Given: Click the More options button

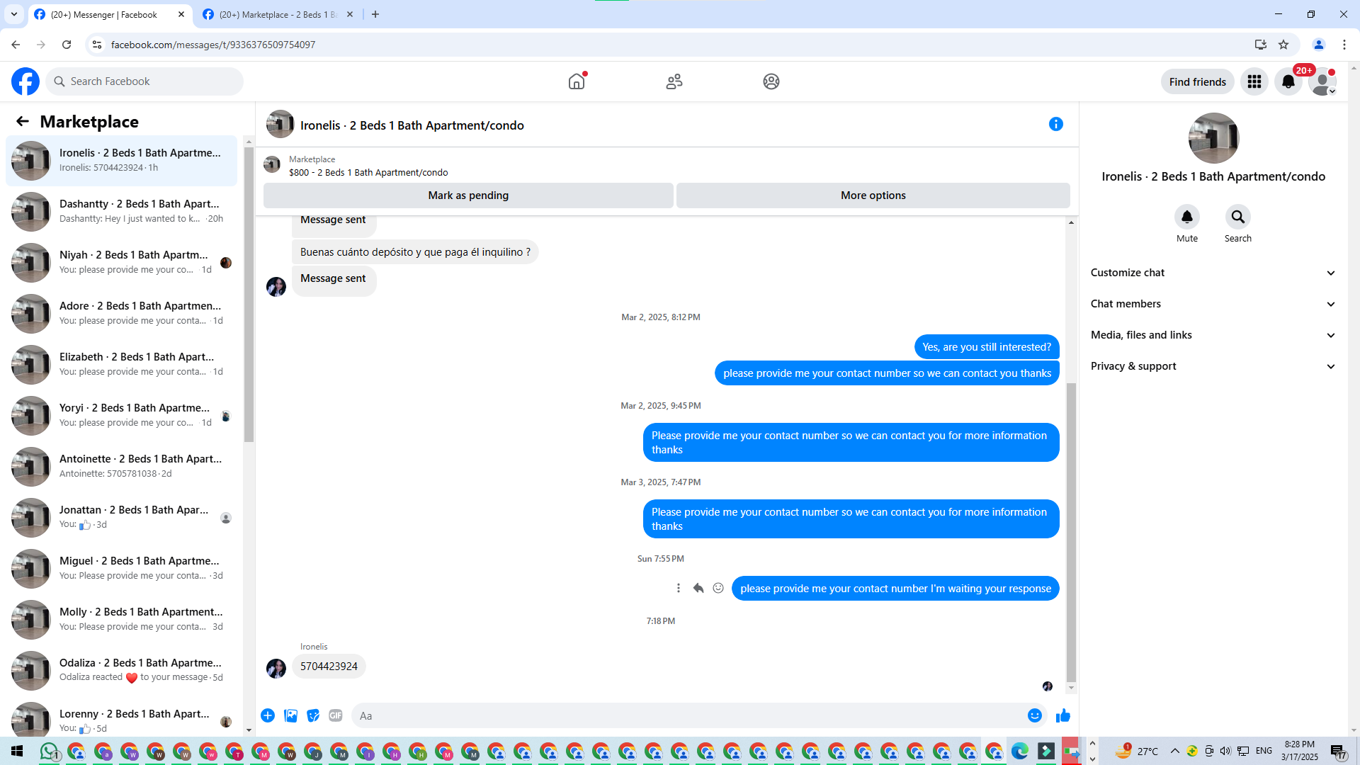Looking at the screenshot, I should 873,195.
